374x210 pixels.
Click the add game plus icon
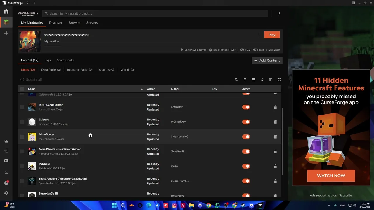6,33
